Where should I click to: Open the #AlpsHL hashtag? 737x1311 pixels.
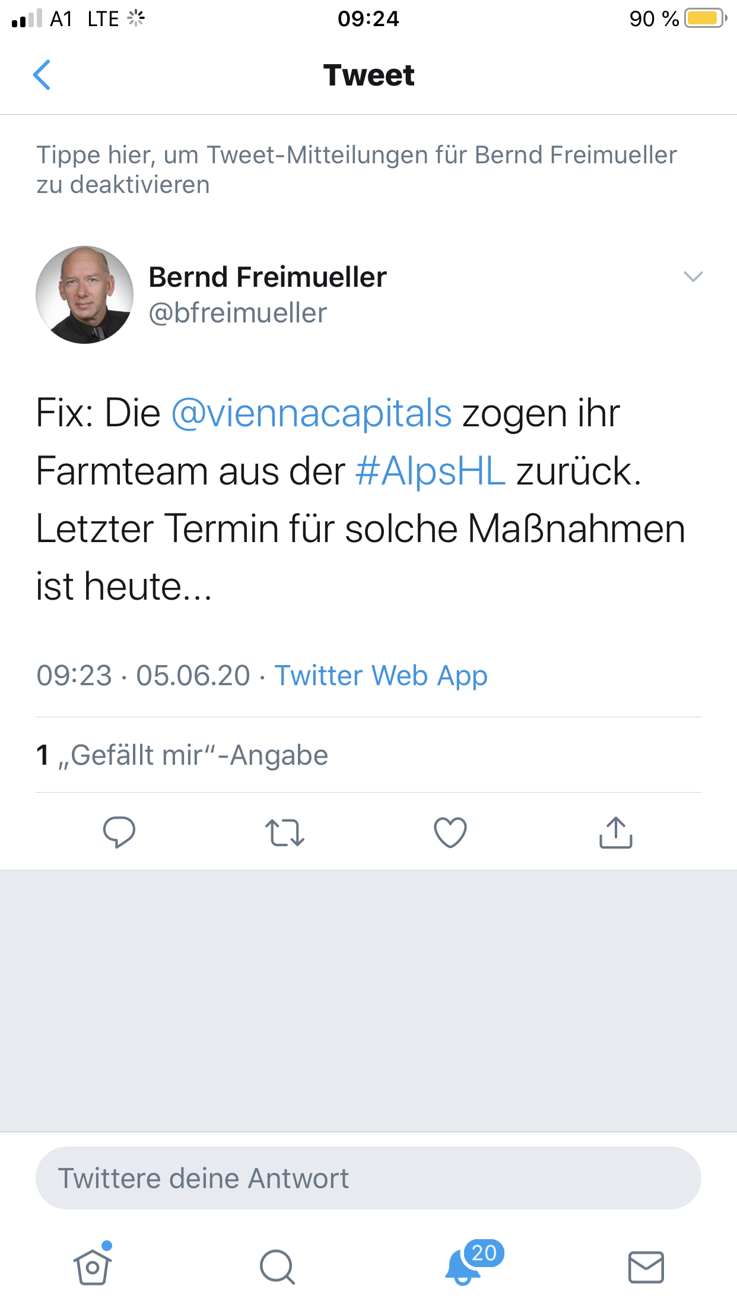tap(430, 471)
